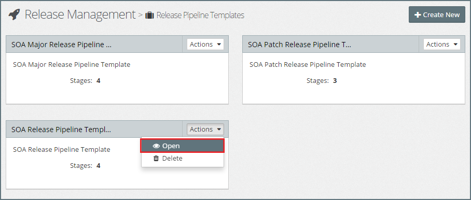Click the briefcase icon beside Release Pipeline Templates

pos(149,16)
